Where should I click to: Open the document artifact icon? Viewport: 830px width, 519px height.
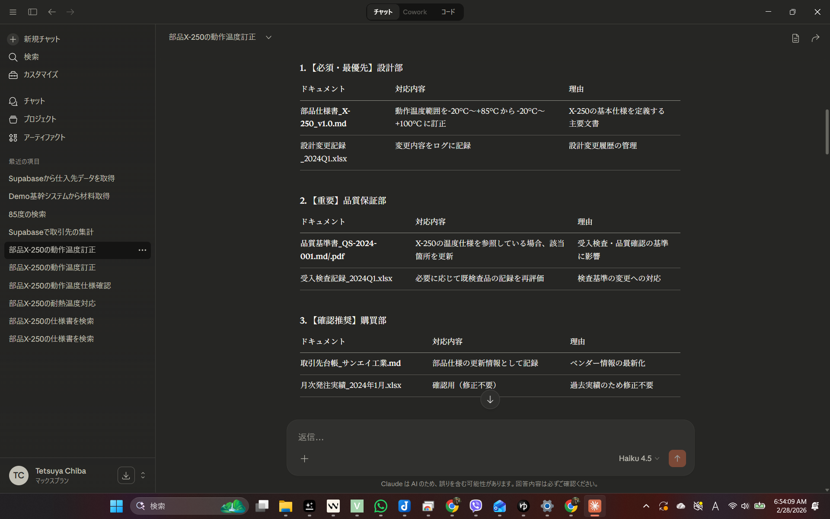(x=795, y=38)
